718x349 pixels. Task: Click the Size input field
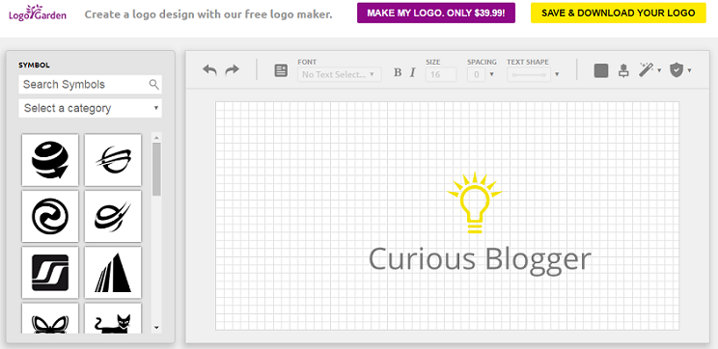tap(441, 74)
